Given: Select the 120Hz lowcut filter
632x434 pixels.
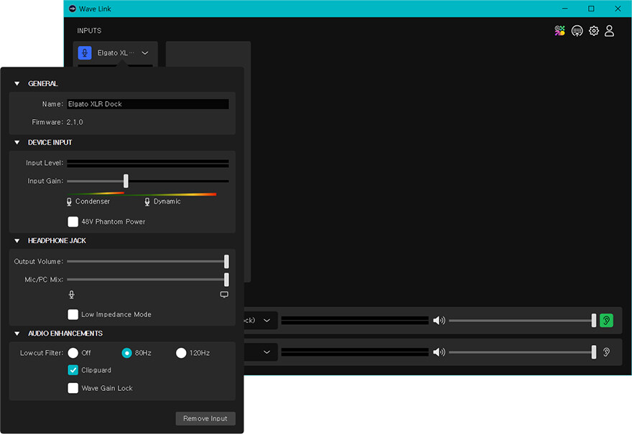Looking at the screenshot, I should 181,352.
